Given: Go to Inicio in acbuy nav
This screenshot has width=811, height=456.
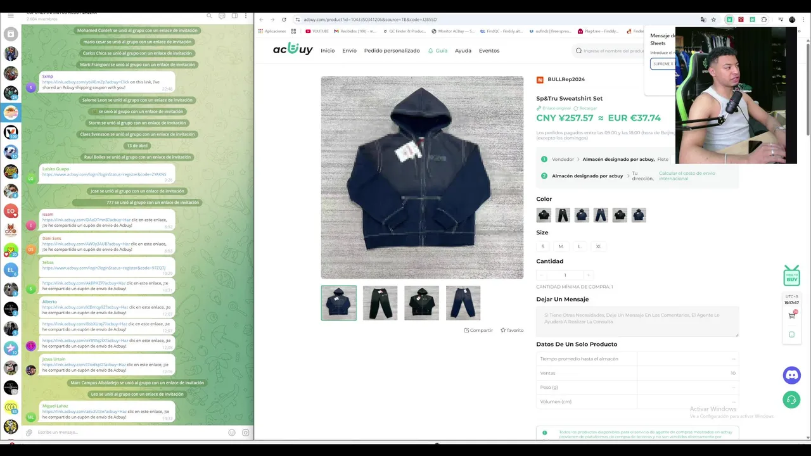Looking at the screenshot, I should point(328,51).
